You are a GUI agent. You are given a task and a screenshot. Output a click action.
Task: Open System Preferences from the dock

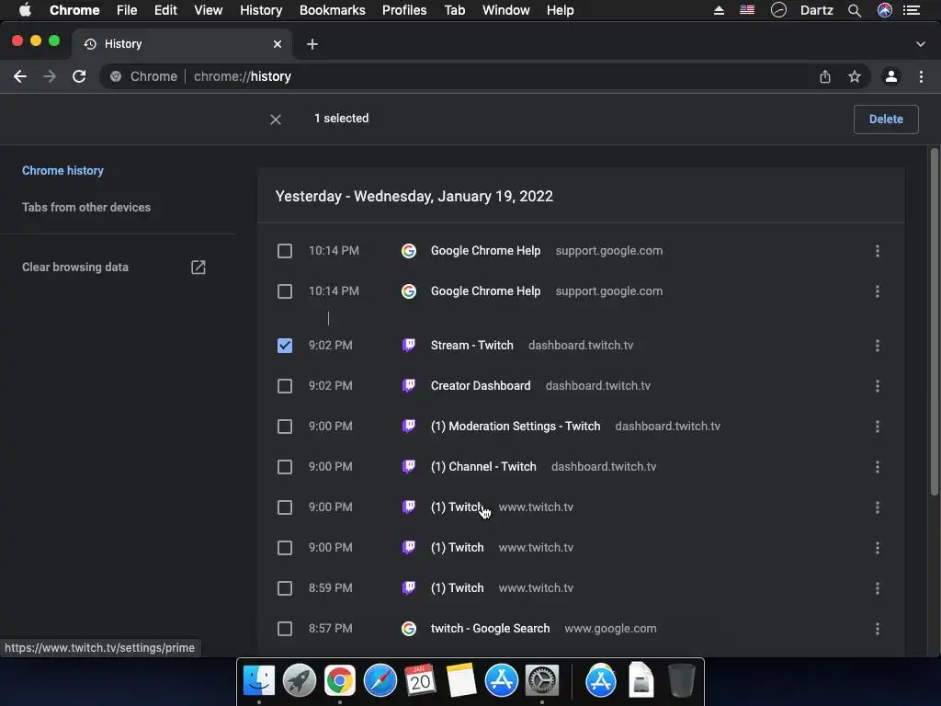(x=542, y=680)
